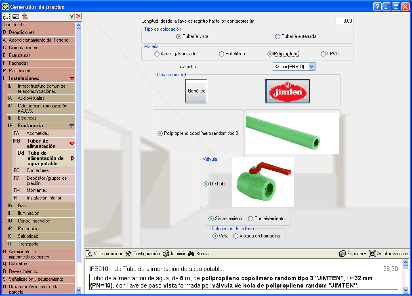412x296 pixels.
Task: Click the go-up-level arrow icon
Action: point(25,16)
